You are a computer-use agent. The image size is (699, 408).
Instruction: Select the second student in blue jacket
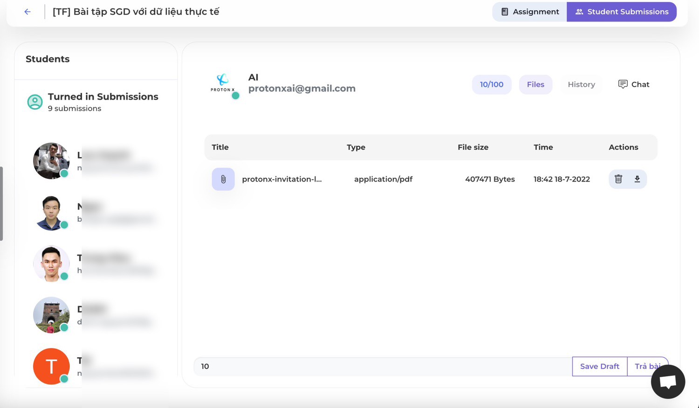[x=51, y=212]
